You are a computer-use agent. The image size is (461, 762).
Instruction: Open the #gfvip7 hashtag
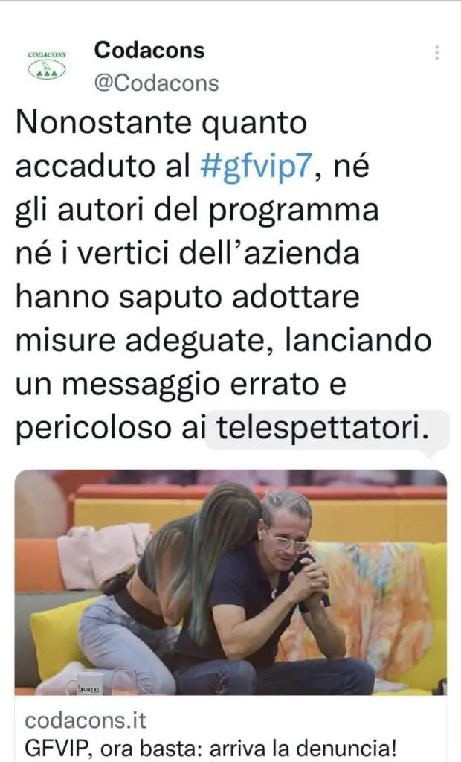point(254,167)
